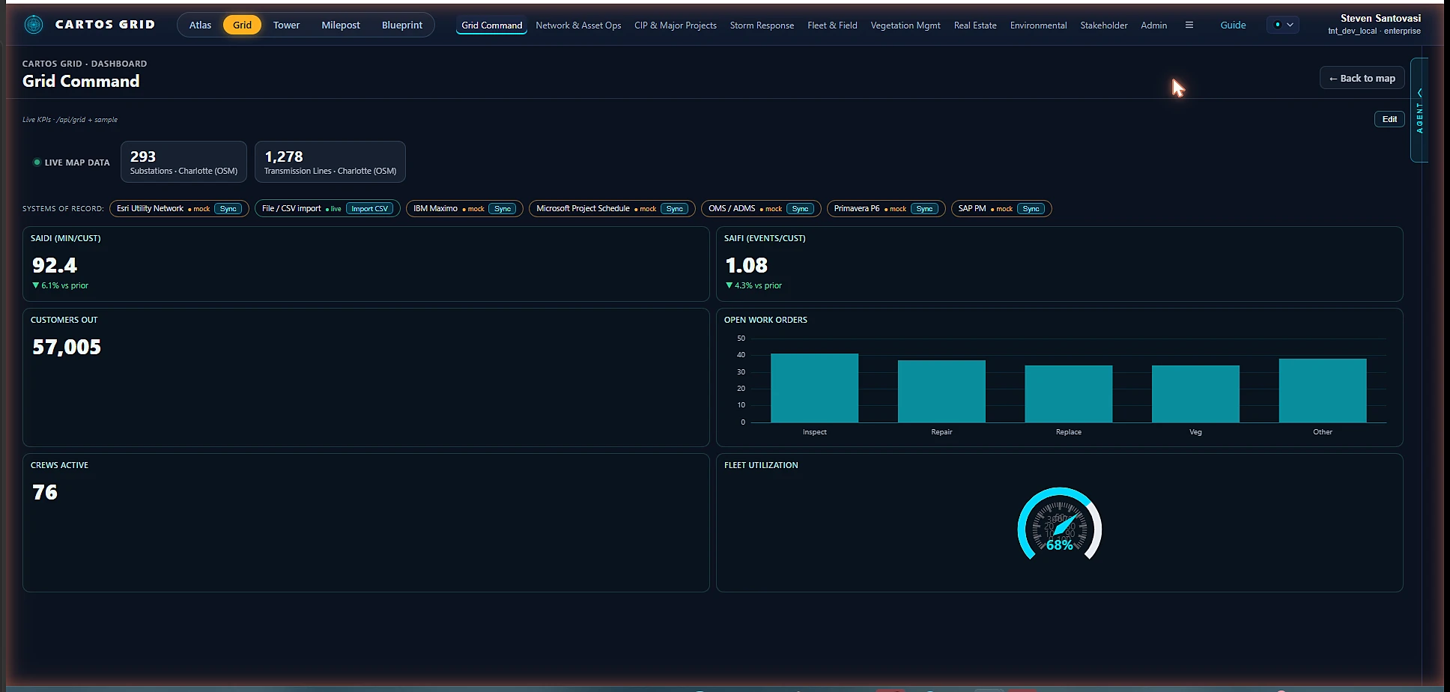
Task: Sync the SAP PM source
Action: [1031, 209]
